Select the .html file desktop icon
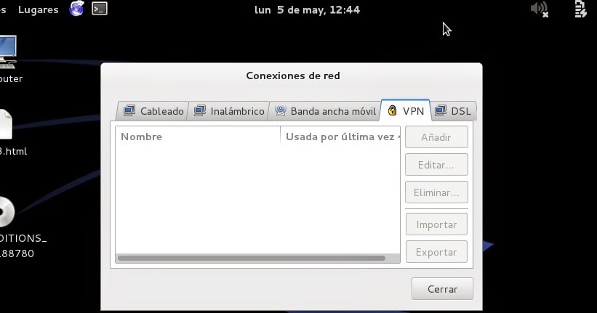Viewport: 597px width, 313px height. pos(6,124)
